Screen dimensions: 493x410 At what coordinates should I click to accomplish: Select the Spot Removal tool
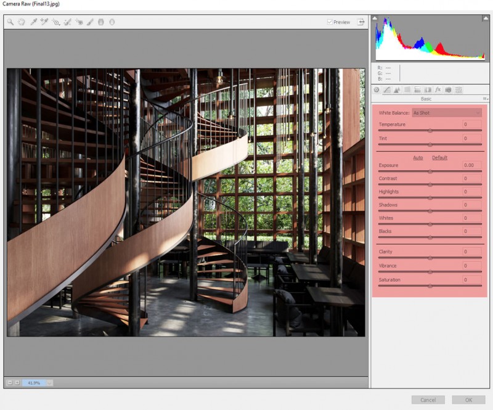67,22
